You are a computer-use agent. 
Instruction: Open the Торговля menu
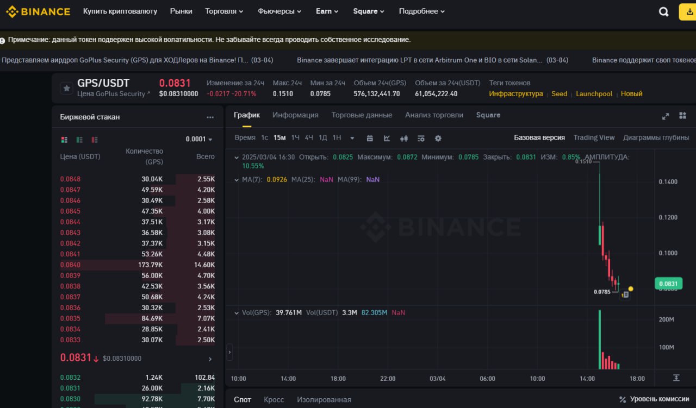coord(224,11)
